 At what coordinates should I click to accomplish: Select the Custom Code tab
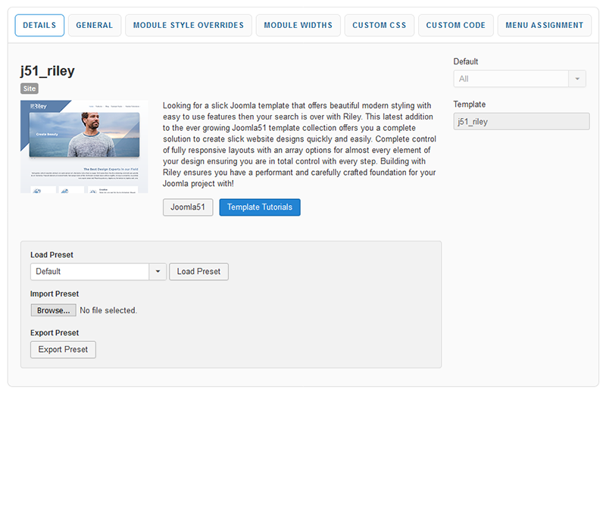pyautogui.click(x=456, y=25)
